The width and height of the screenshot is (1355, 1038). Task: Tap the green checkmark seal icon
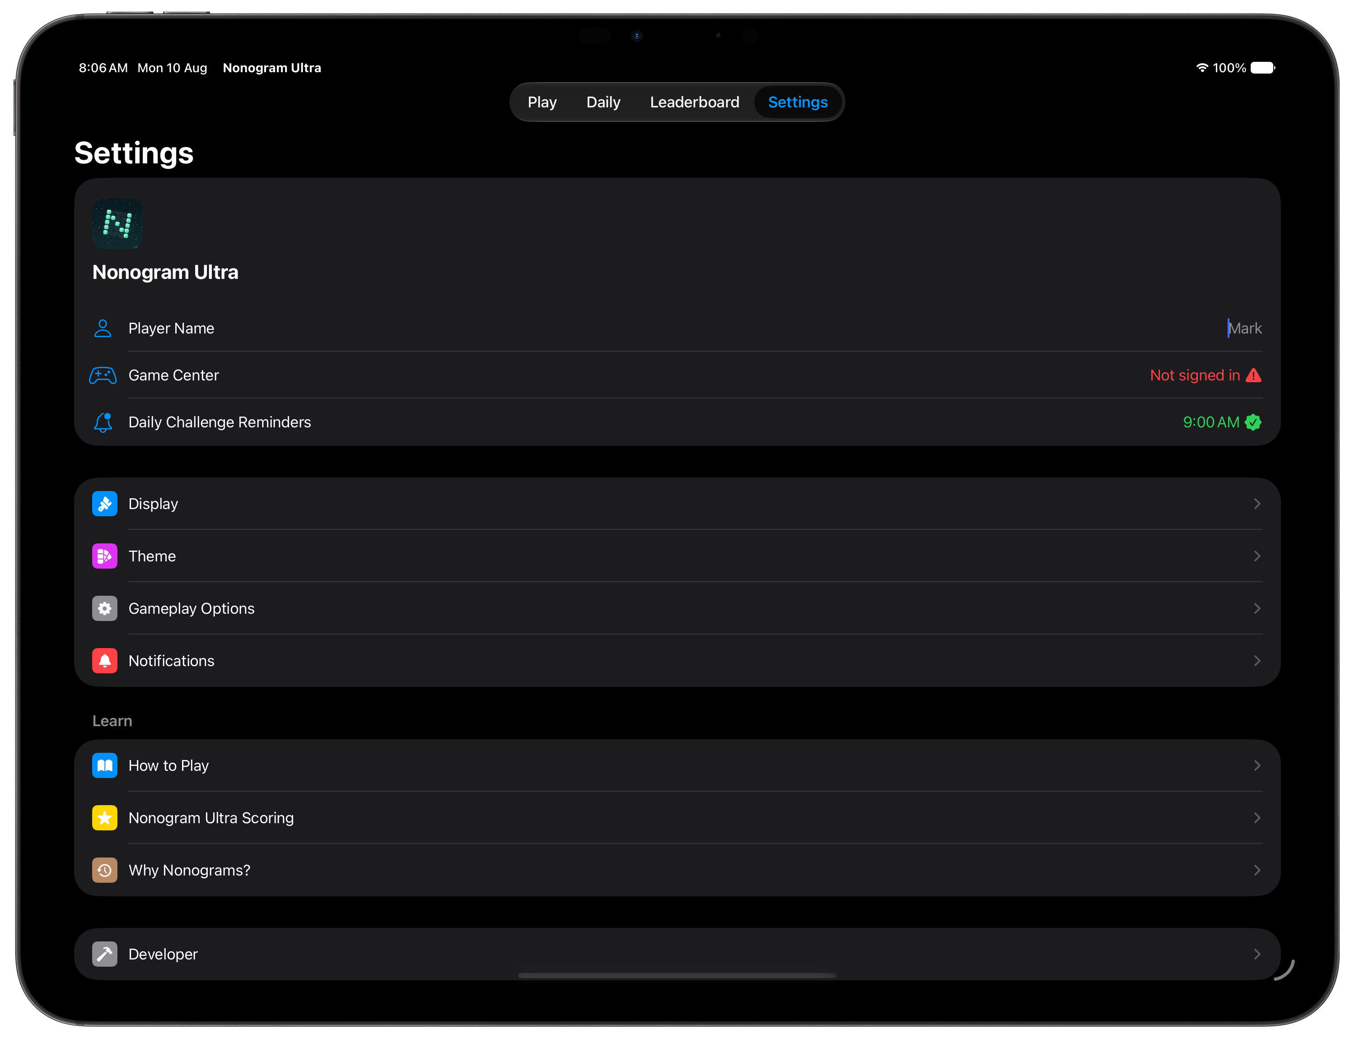coord(1253,422)
